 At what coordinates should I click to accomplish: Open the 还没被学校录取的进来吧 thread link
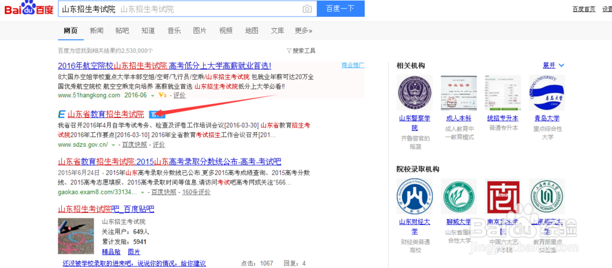tap(134, 263)
